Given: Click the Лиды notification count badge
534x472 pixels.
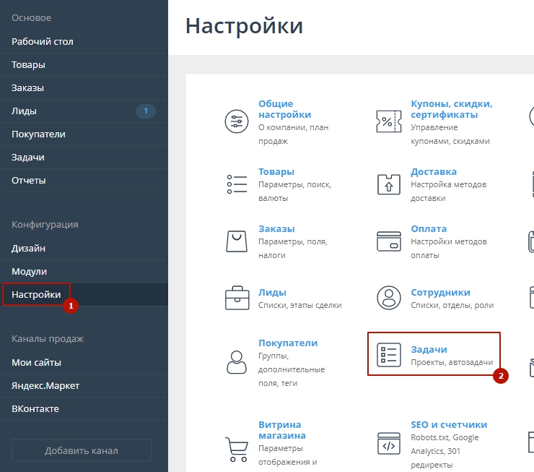Looking at the screenshot, I should [146, 111].
